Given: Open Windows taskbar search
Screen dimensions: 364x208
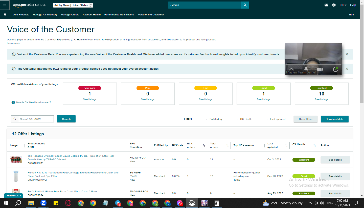Looking at the screenshot, I should point(18,203).
